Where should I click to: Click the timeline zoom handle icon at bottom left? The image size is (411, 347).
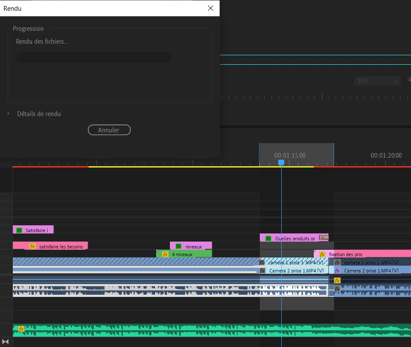(x=6, y=342)
